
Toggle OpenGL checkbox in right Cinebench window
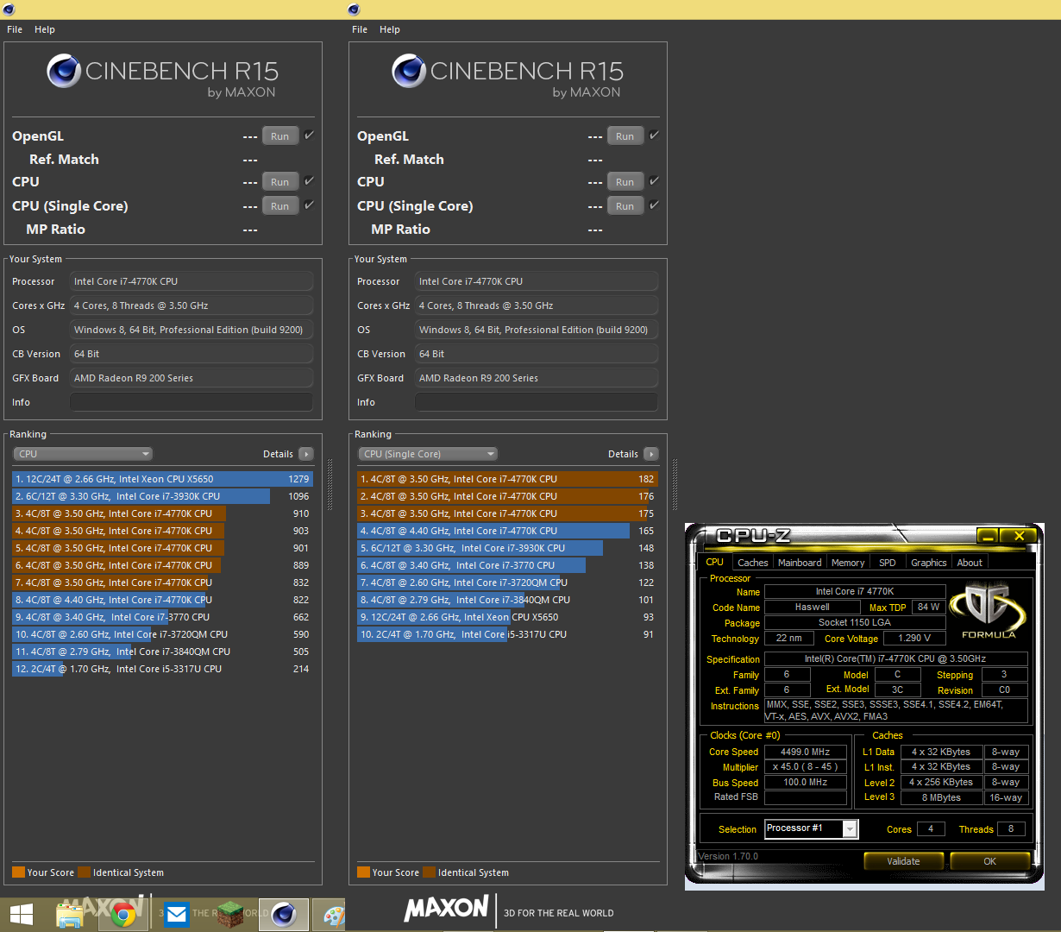[654, 135]
